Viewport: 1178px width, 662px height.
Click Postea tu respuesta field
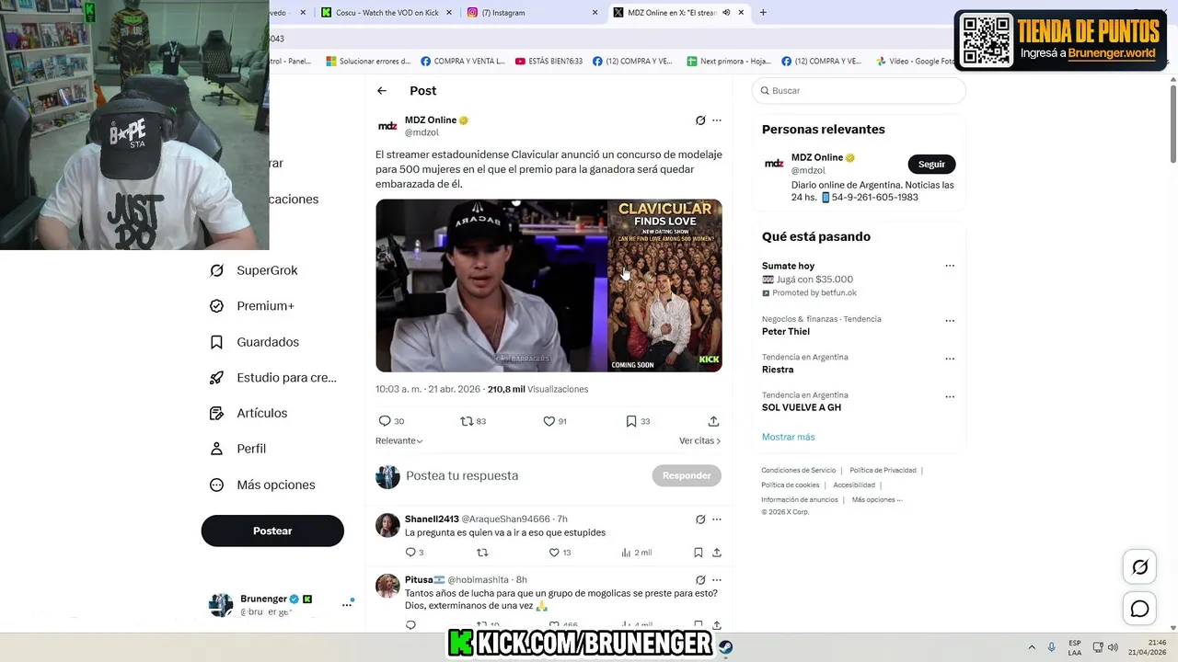pyautogui.click(x=462, y=476)
